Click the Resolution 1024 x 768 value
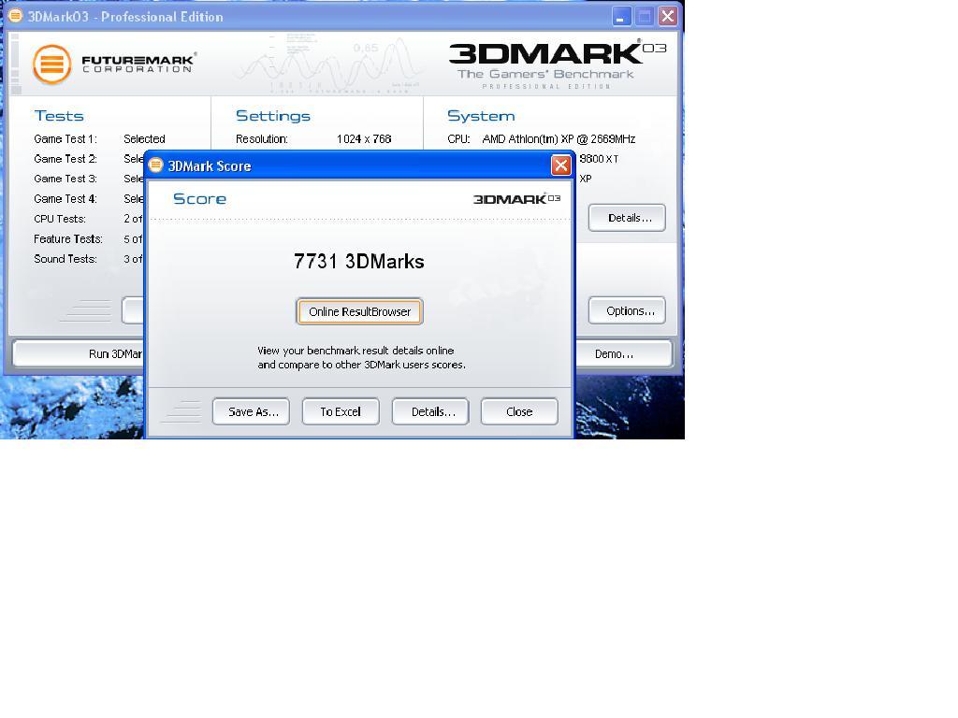 (x=364, y=139)
